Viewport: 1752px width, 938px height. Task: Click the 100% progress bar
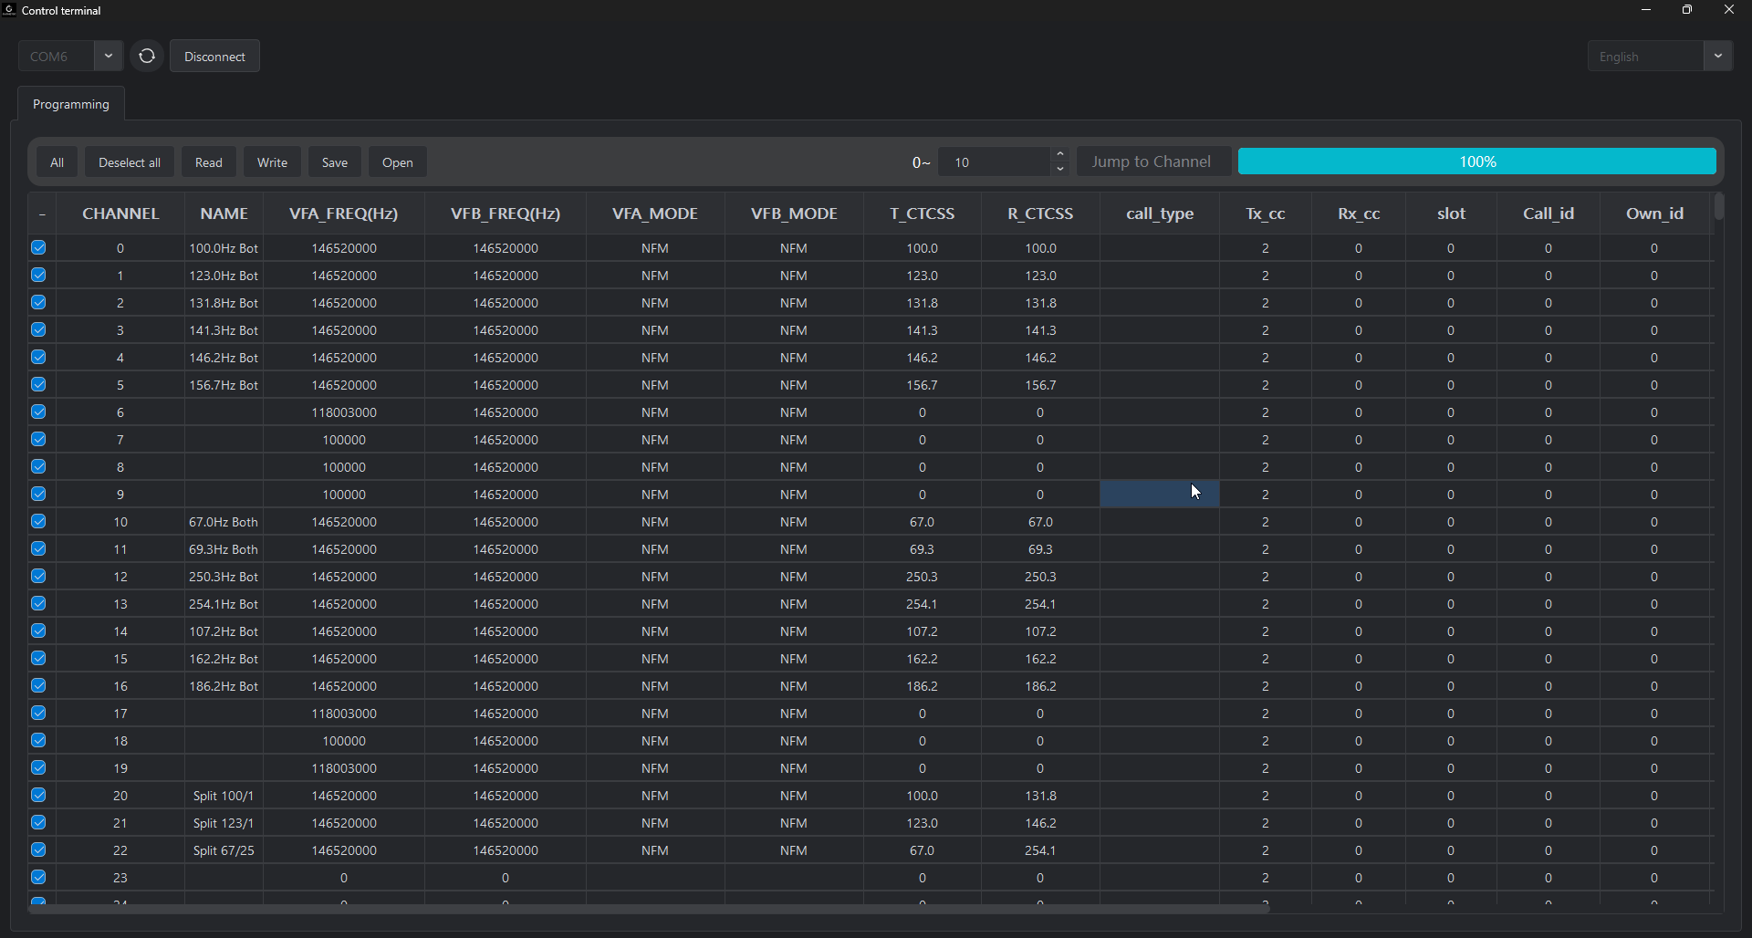tap(1476, 161)
